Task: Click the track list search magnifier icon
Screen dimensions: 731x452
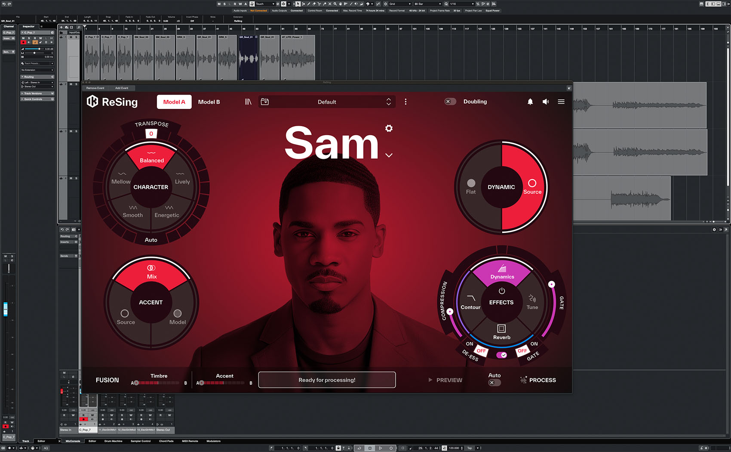Action: (x=79, y=27)
